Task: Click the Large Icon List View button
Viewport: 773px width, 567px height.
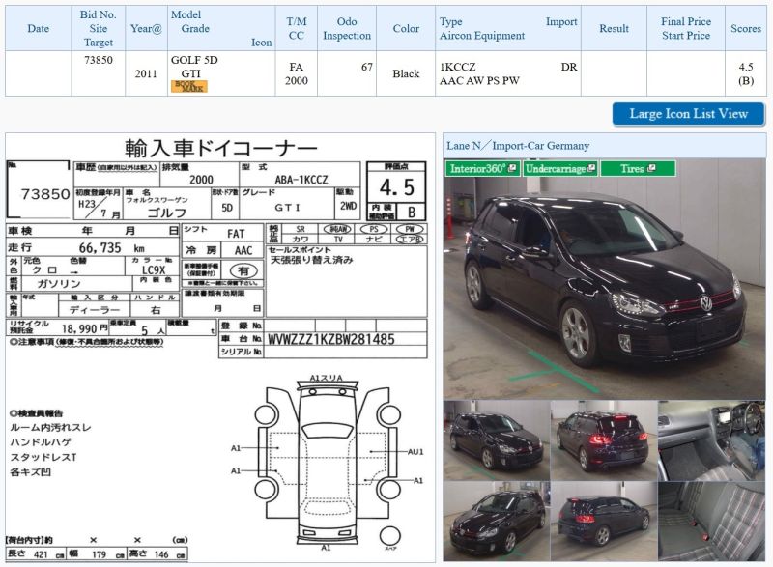Action: click(x=688, y=114)
